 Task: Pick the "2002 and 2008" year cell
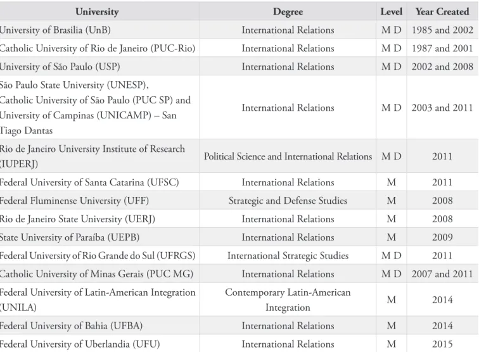[442, 66]
